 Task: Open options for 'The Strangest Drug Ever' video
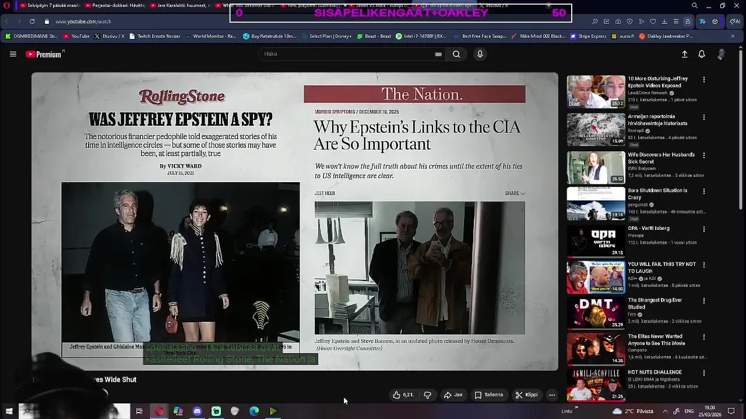pyautogui.click(x=704, y=301)
